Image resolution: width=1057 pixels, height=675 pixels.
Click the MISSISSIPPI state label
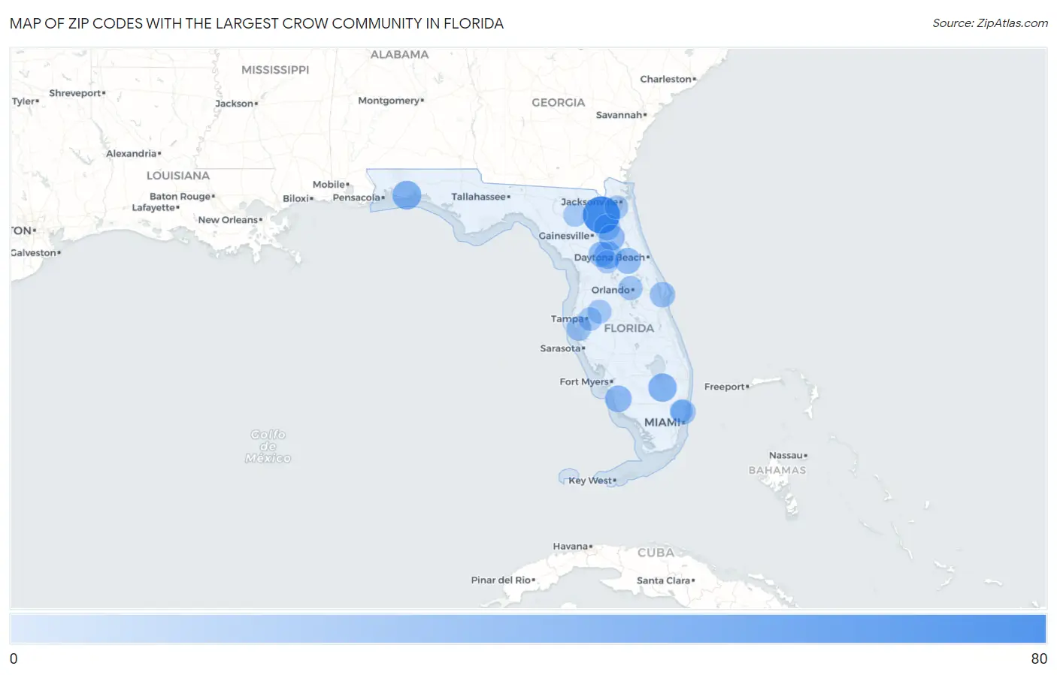275,70
